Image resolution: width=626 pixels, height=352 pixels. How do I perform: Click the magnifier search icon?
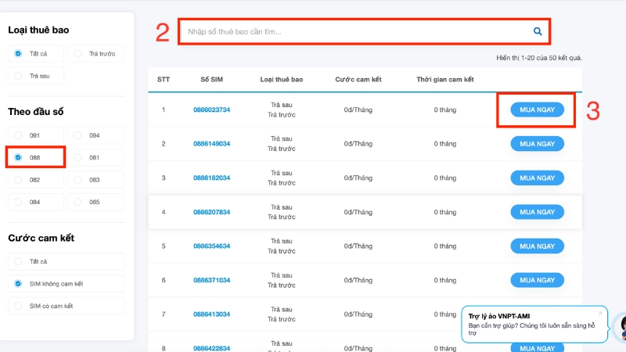click(538, 31)
